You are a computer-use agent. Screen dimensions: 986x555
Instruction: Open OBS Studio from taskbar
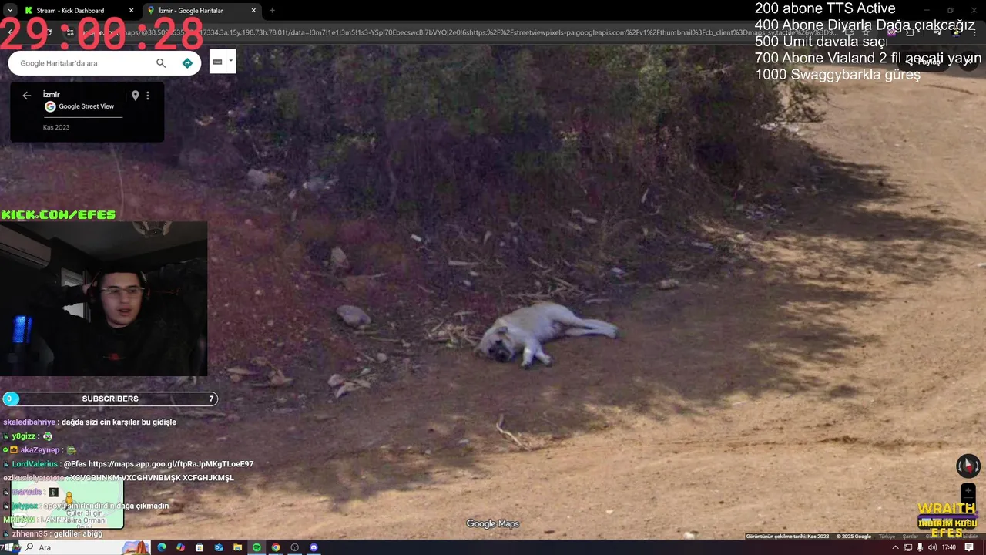pyautogui.click(x=294, y=547)
